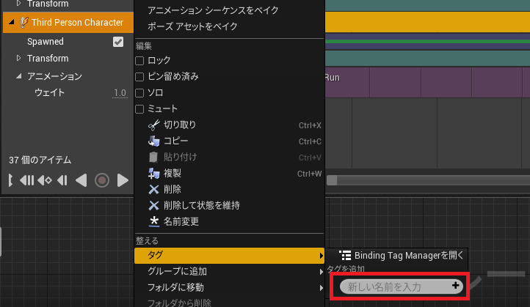This screenshot has width=530, height=307.
Task: Click the ウェイト value 1.0
Action: [x=120, y=93]
